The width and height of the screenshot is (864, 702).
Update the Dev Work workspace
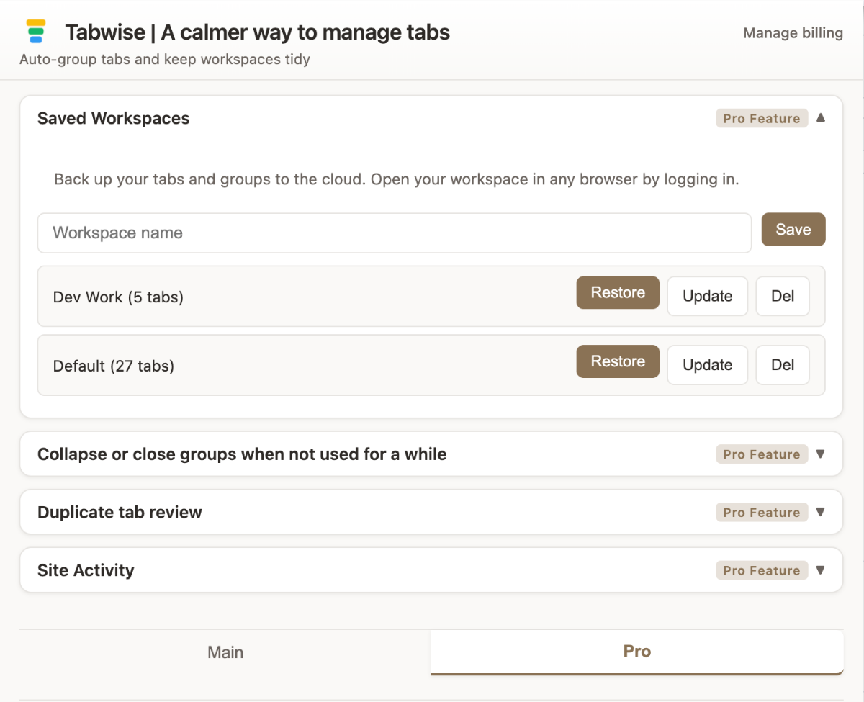coord(707,296)
